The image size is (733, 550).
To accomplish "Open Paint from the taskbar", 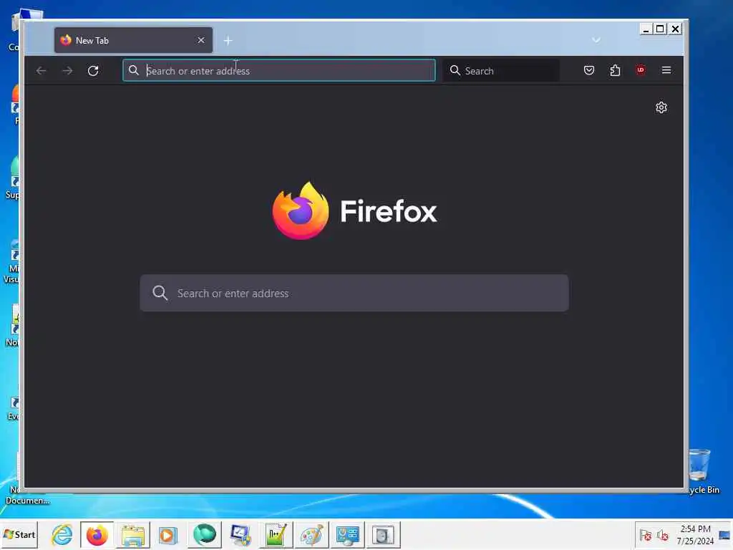I will pyautogui.click(x=312, y=535).
